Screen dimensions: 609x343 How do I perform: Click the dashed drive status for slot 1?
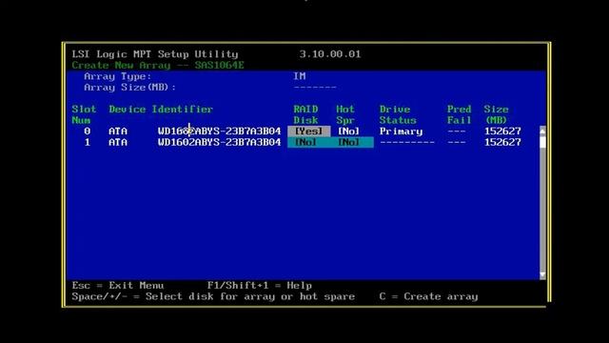click(407, 142)
